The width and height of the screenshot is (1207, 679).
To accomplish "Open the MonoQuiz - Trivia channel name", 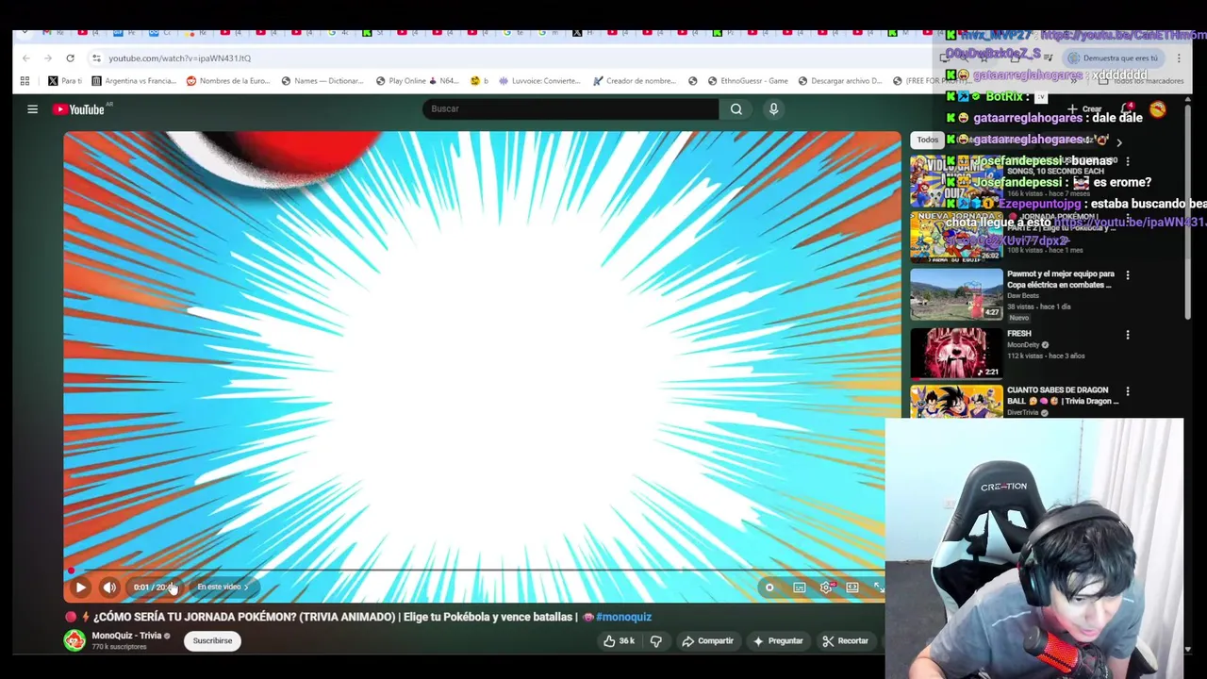I will click(x=126, y=636).
